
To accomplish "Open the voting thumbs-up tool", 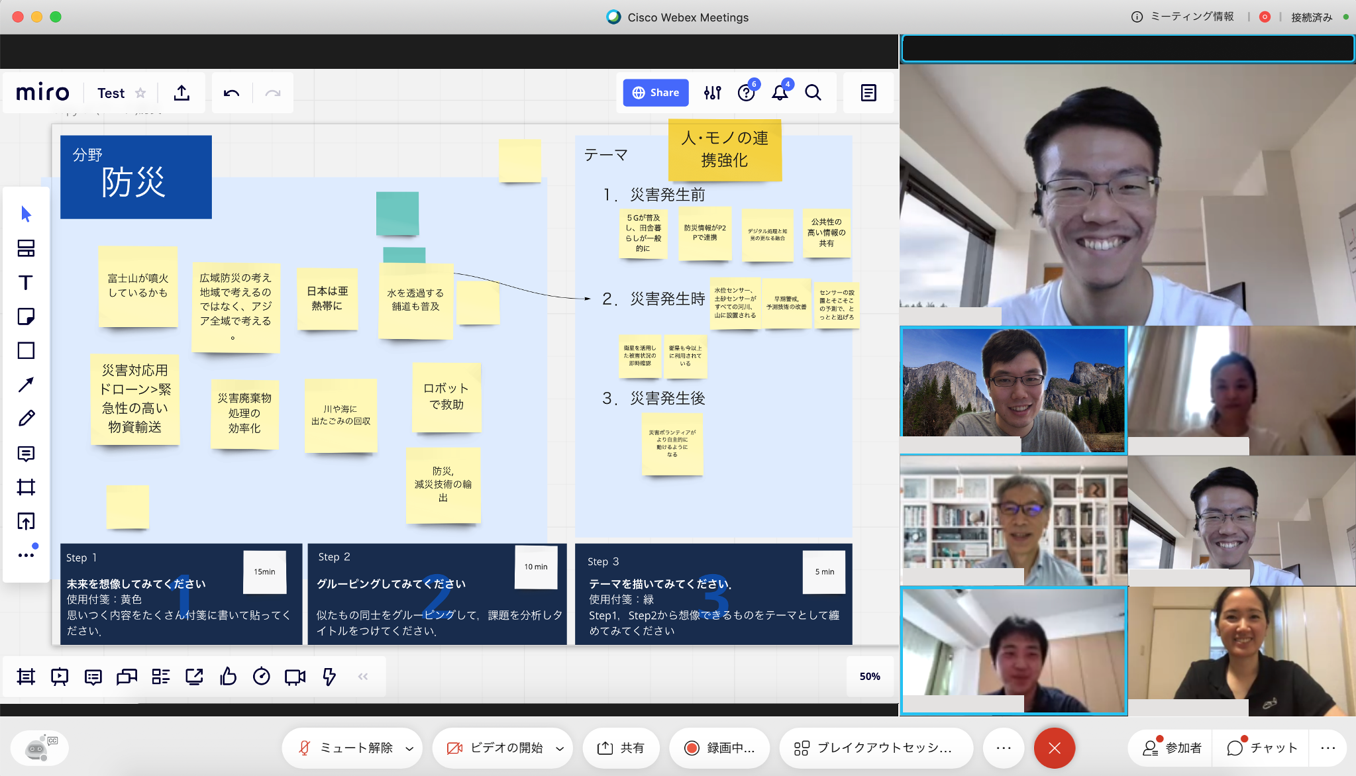I will coord(228,676).
